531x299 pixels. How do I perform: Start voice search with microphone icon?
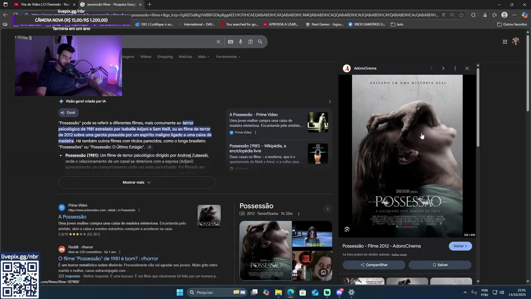pyautogui.click(x=241, y=42)
